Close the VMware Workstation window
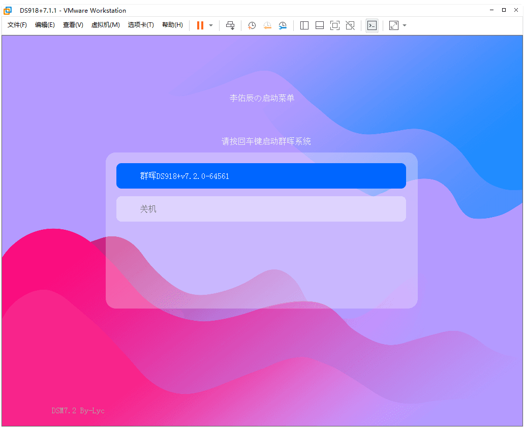Viewport: 525px width, 429px height. pos(516,10)
